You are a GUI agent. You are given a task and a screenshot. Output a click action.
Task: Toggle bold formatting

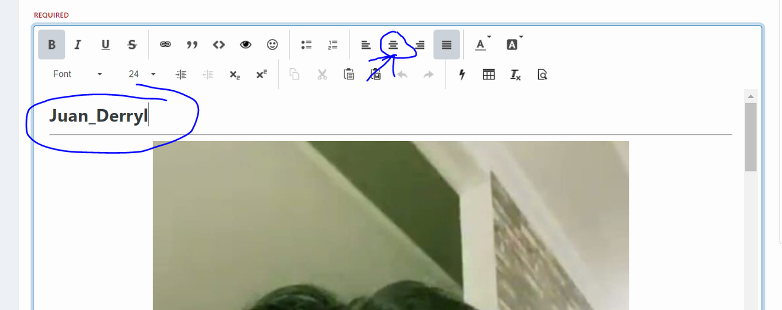tap(51, 45)
